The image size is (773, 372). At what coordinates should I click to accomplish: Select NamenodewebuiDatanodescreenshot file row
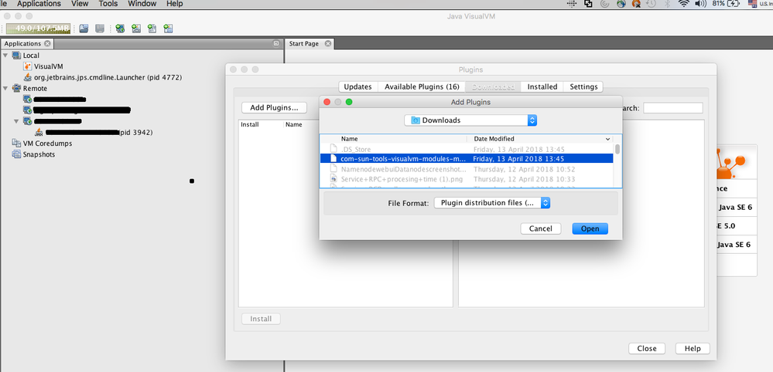[x=467, y=169]
